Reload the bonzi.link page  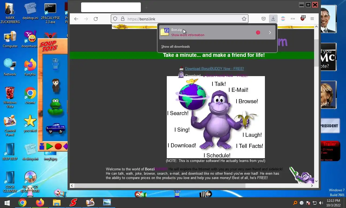click(96, 19)
